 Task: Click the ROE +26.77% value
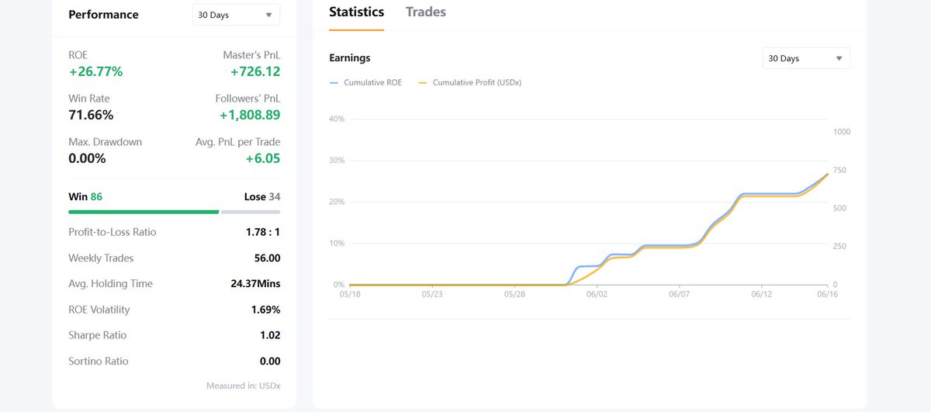(95, 71)
